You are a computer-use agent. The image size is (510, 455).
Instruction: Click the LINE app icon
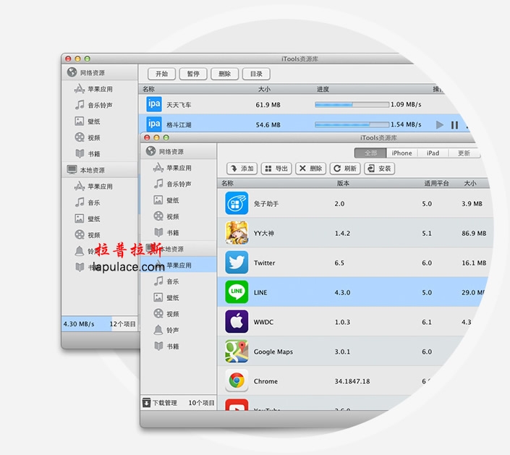[237, 292]
